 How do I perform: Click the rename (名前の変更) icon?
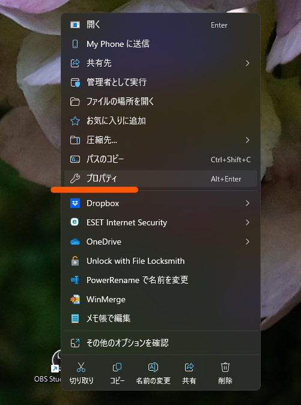[153, 367]
